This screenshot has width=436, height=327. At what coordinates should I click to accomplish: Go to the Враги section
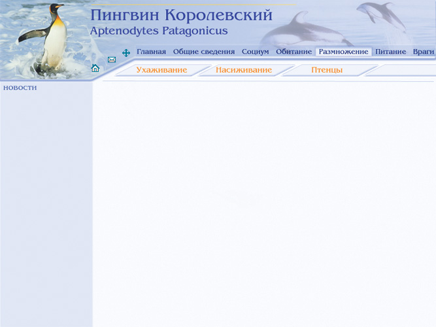click(x=424, y=52)
